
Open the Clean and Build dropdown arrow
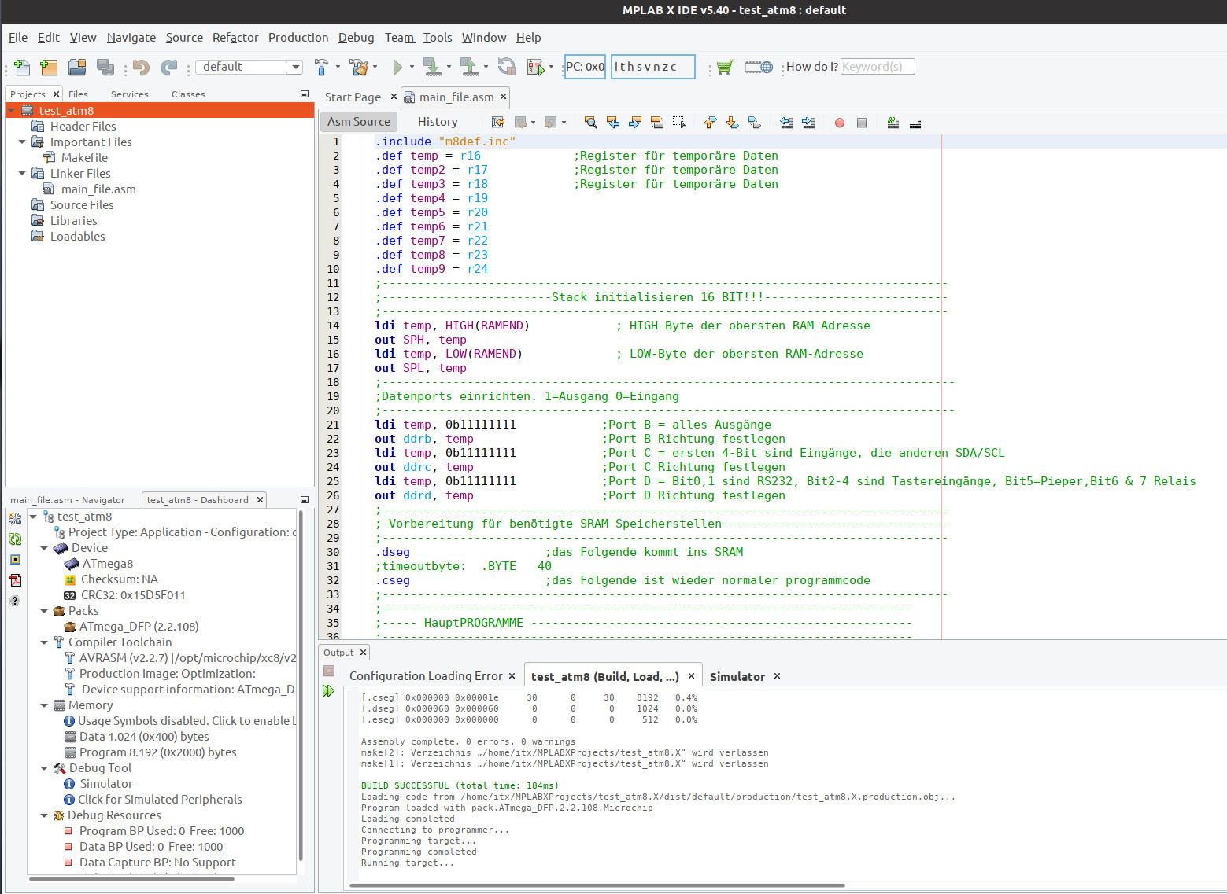point(375,68)
